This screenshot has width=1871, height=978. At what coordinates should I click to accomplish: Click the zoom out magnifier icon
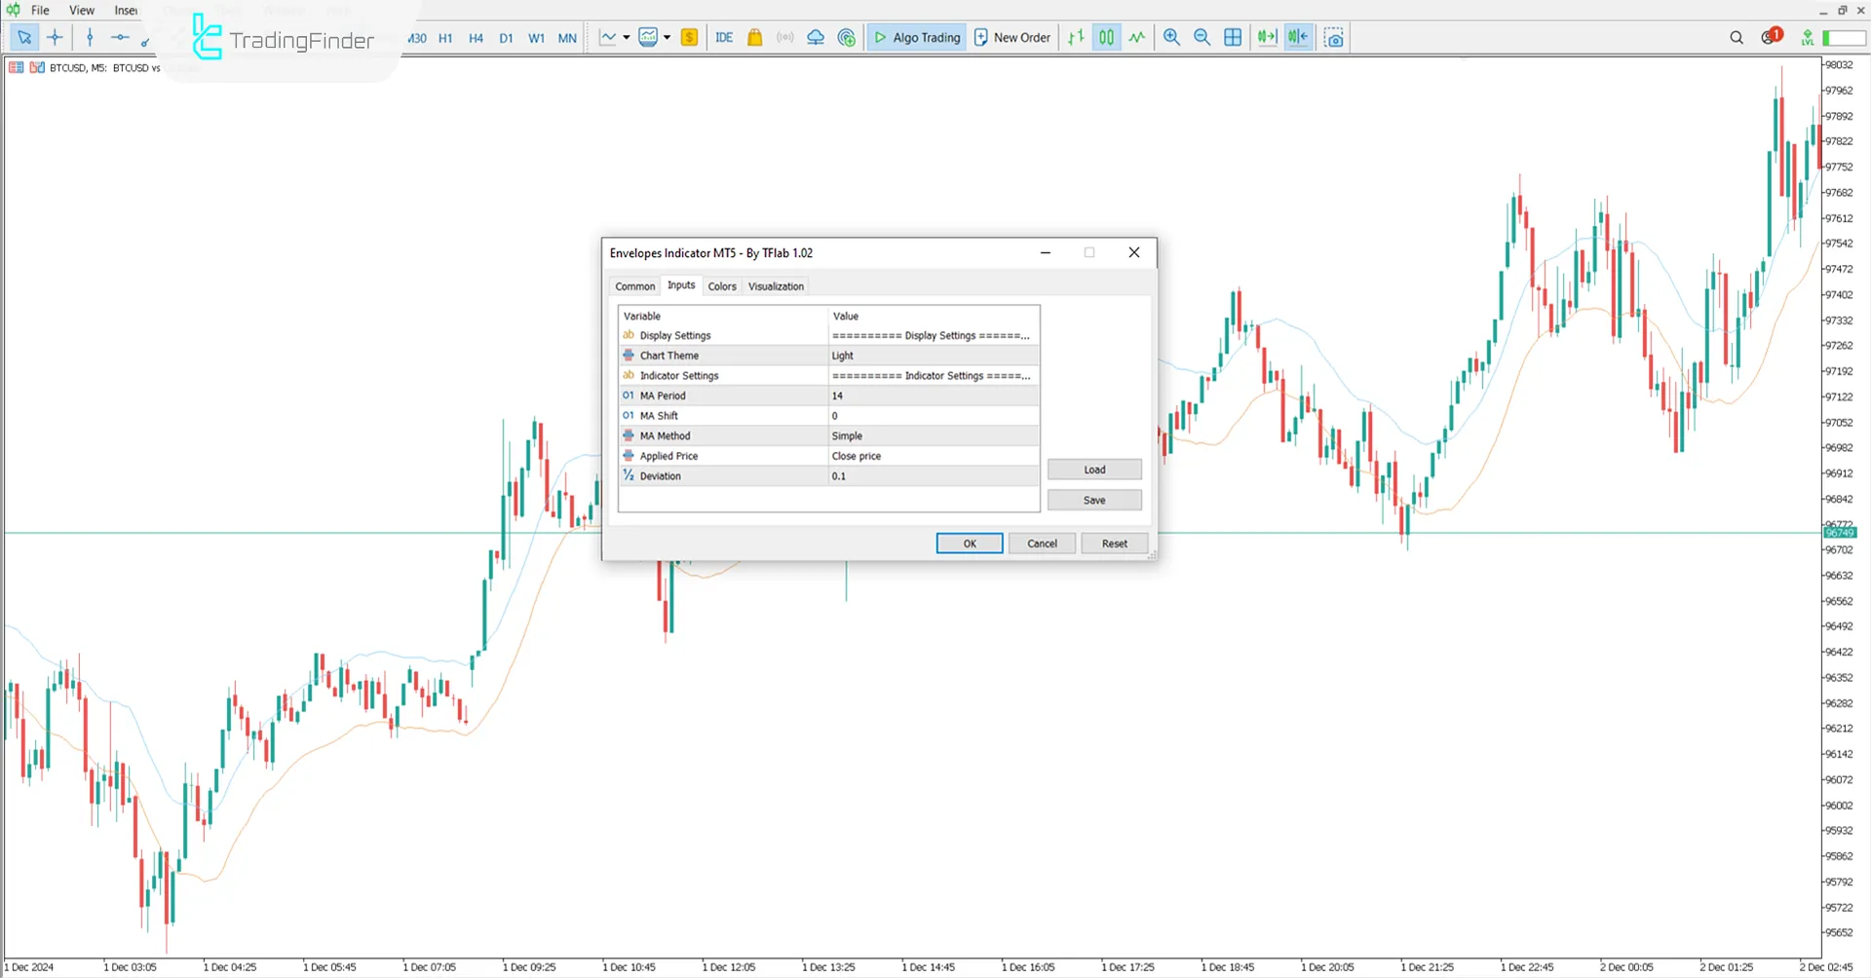coord(1202,38)
